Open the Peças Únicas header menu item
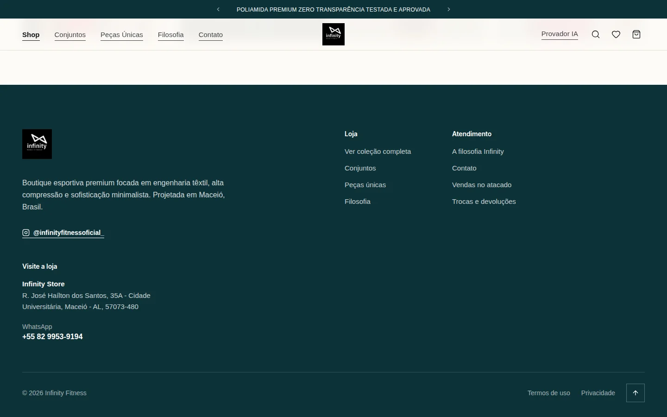Screen dimensions: 667x417 pyautogui.click(x=122, y=35)
